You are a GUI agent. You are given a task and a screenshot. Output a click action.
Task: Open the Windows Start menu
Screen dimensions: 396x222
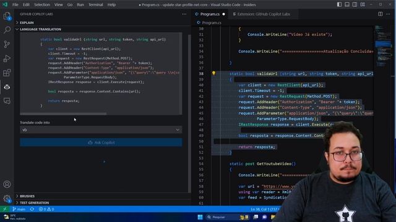click(200, 217)
